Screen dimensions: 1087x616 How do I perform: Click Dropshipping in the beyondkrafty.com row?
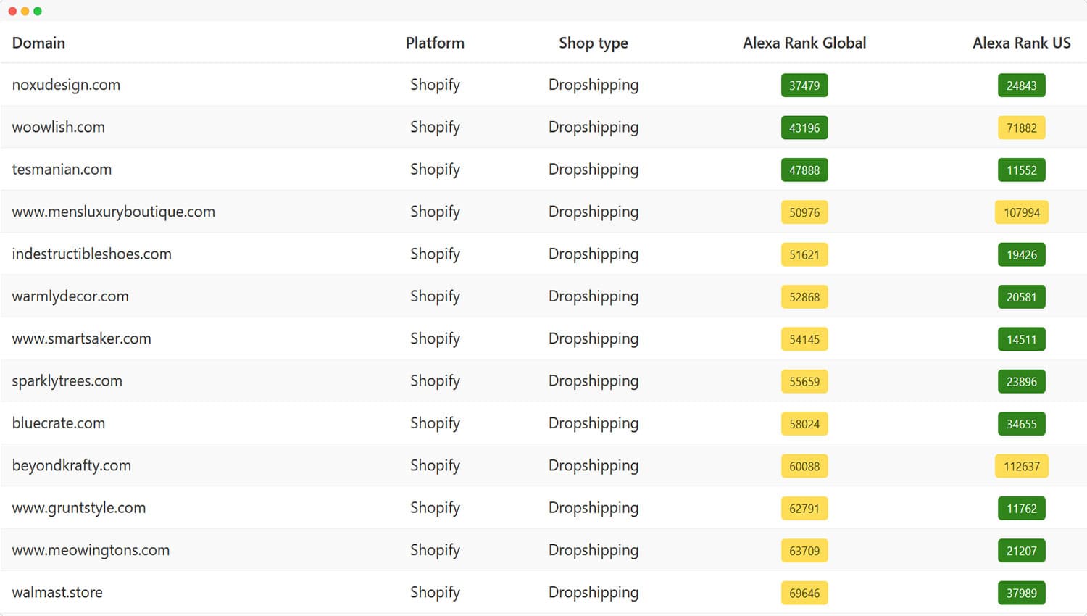click(x=594, y=466)
